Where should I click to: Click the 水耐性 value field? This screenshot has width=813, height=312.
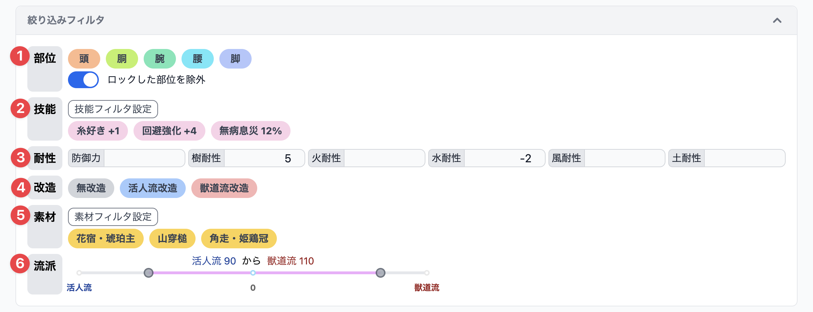pos(504,158)
